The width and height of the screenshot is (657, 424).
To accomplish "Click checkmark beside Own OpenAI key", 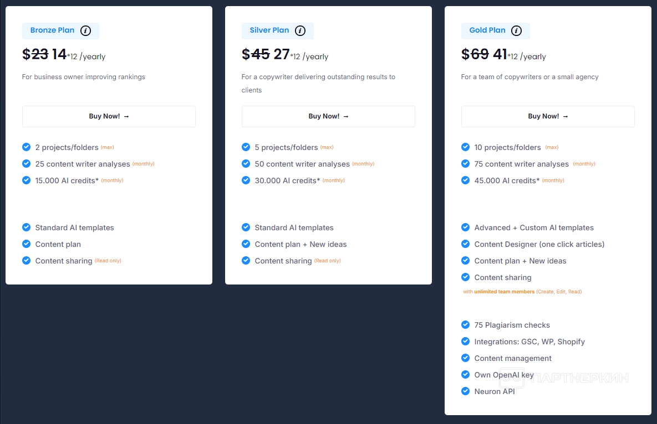I will tap(465, 375).
